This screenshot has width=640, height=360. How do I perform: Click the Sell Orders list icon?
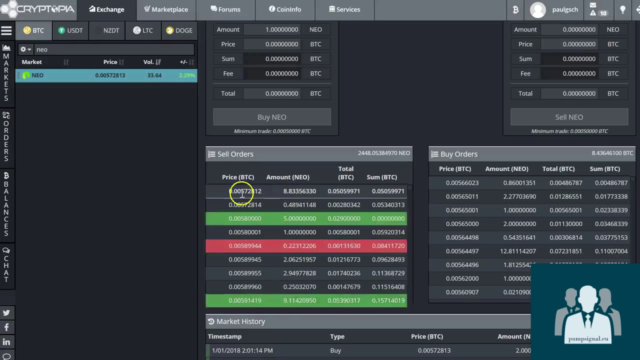pyautogui.click(x=211, y=154)
